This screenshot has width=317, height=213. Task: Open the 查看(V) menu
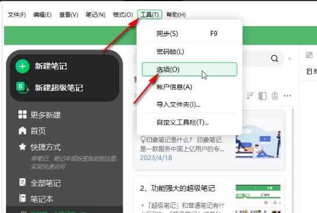tap(69, 15)
